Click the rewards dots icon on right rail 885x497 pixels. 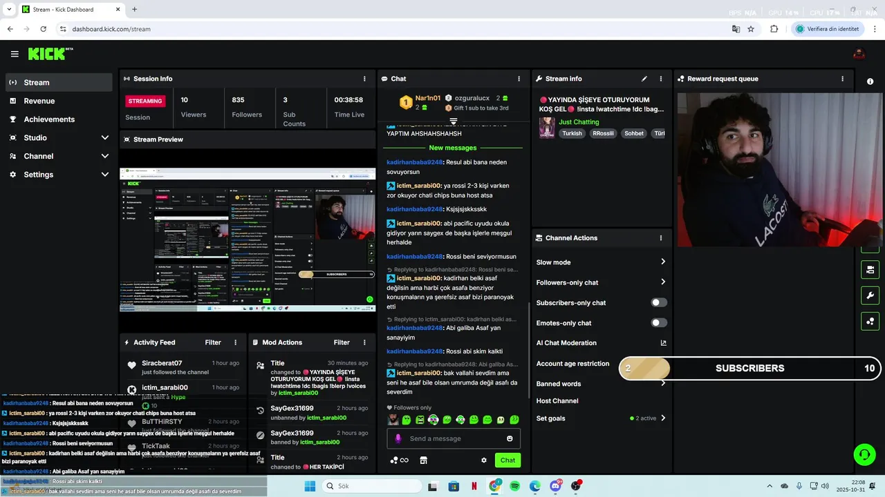click(x=870, y=321)
